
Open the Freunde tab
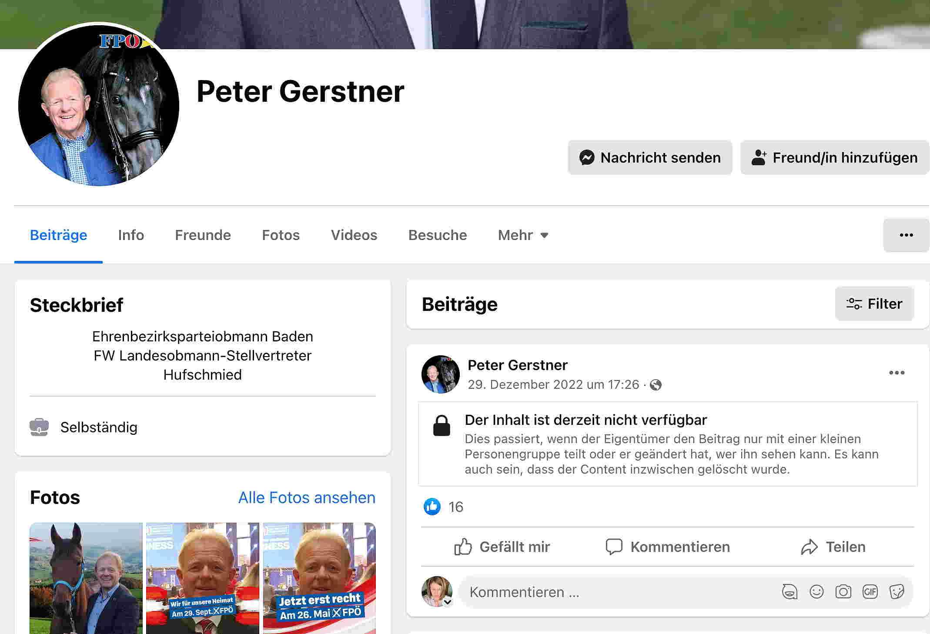(203, 235)
